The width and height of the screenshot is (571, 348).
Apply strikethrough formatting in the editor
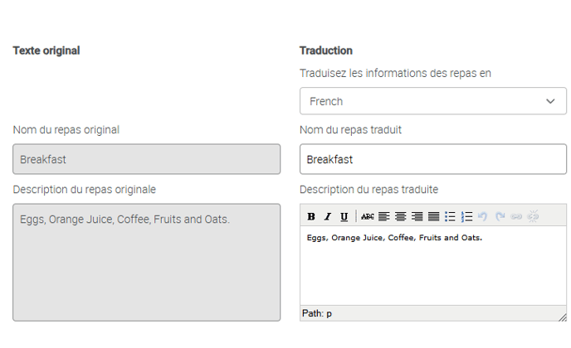[x=367, y=216]
